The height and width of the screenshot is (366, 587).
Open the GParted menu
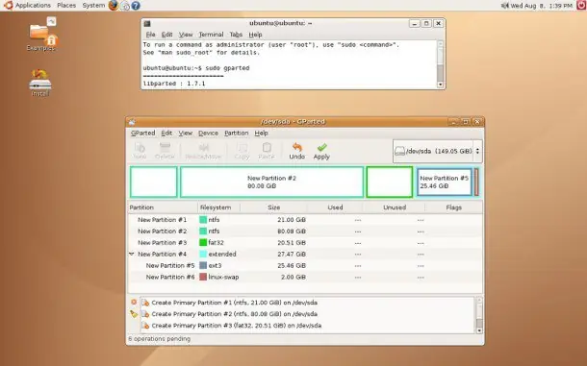pyautogui.click(x=142, y=134)
